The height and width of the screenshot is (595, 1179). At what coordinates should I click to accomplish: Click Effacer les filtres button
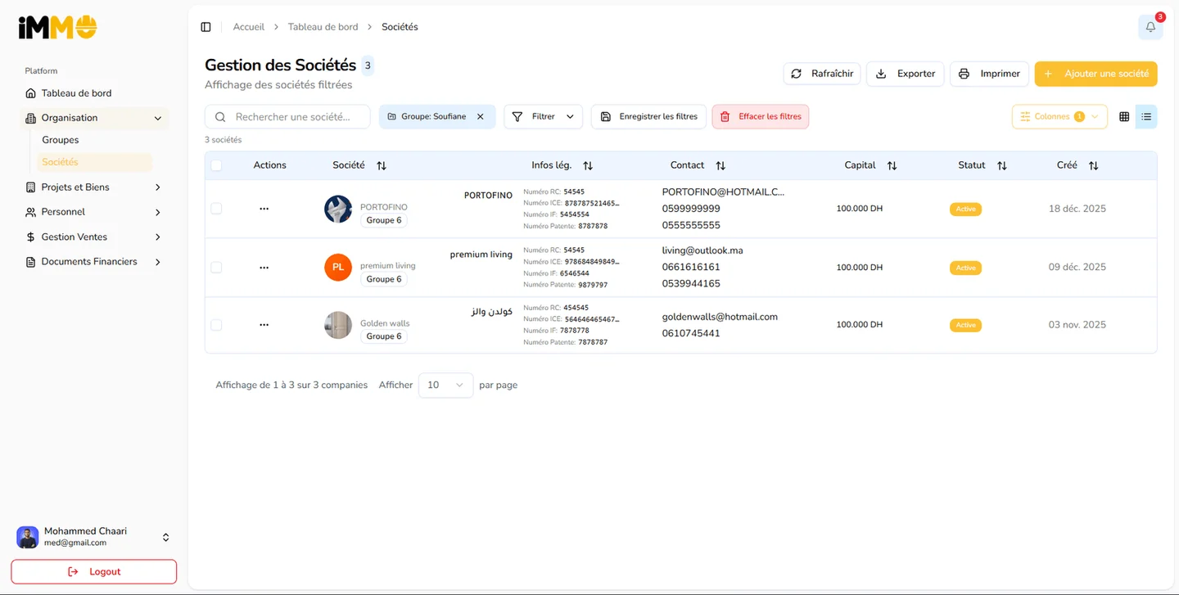(761, 117)
